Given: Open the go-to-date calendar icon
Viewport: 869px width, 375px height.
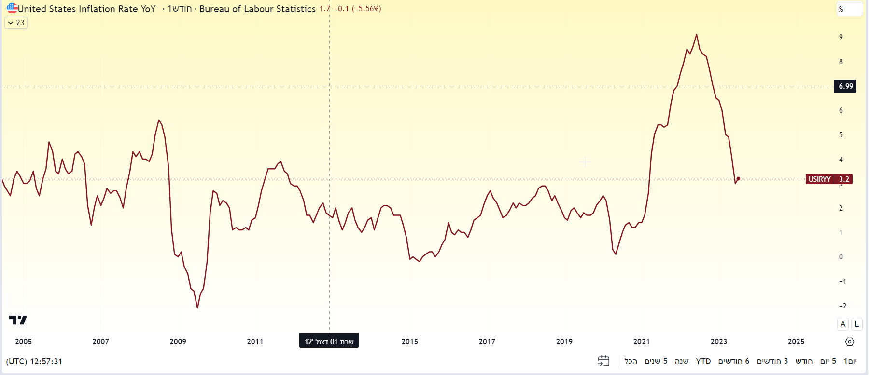Looking at the screenshot, I should pyautogui.click(x=603, y=361).
